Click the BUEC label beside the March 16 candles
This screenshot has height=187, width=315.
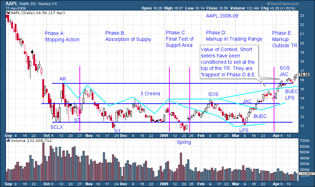click(260, 116)
